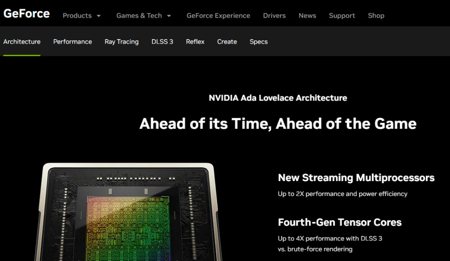
Task: Go to the Create section
Action: click(x=227, y=42)
